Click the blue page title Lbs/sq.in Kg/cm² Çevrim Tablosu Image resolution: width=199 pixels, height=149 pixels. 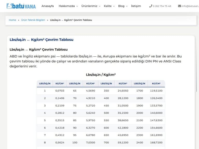pyautogui.click(x=41, y=40)
